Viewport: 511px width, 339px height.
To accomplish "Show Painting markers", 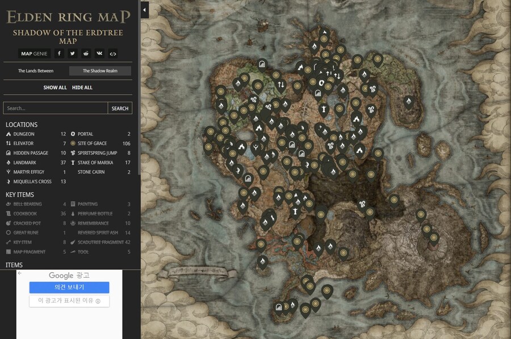I will (100, 204).
